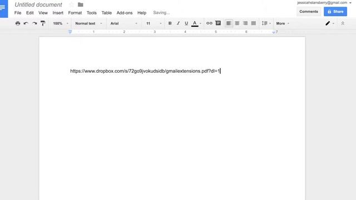The width and height of the screenshot is (356, 200).
Task: Justify the text
Action: tap(254, 23)
